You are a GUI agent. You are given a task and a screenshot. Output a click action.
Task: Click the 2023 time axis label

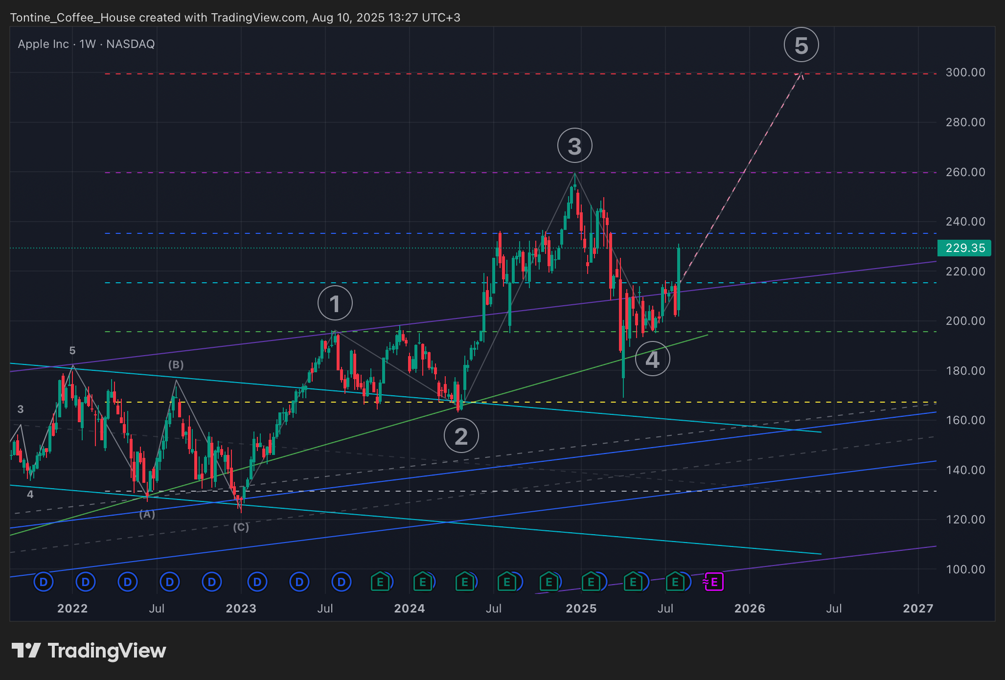(x=241, y=609)
